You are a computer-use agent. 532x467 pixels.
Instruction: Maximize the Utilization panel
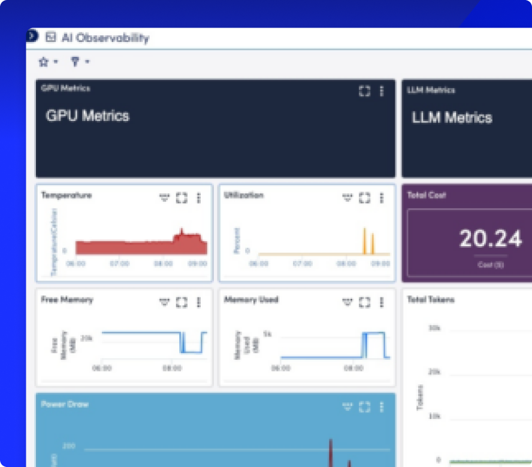[364, 198]
